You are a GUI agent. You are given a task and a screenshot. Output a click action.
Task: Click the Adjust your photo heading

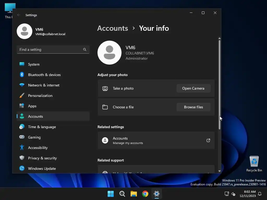(112, 75)
